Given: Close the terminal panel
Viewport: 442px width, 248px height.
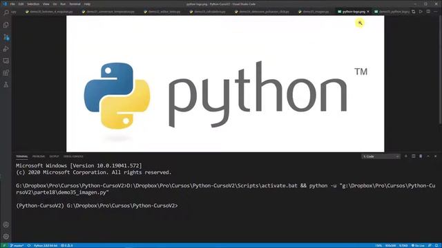Looking at the screenshot, I should [435, 156].
